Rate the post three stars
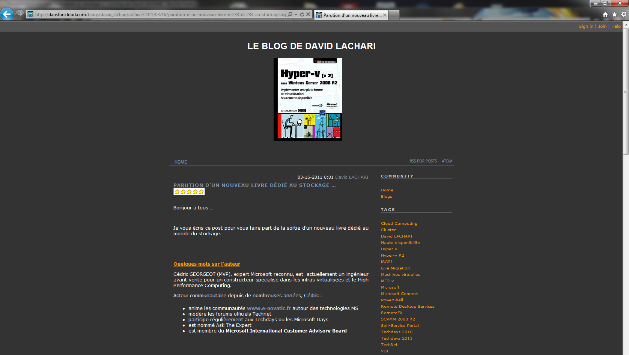Screen dimensions: 629x355 coord(189,192)
